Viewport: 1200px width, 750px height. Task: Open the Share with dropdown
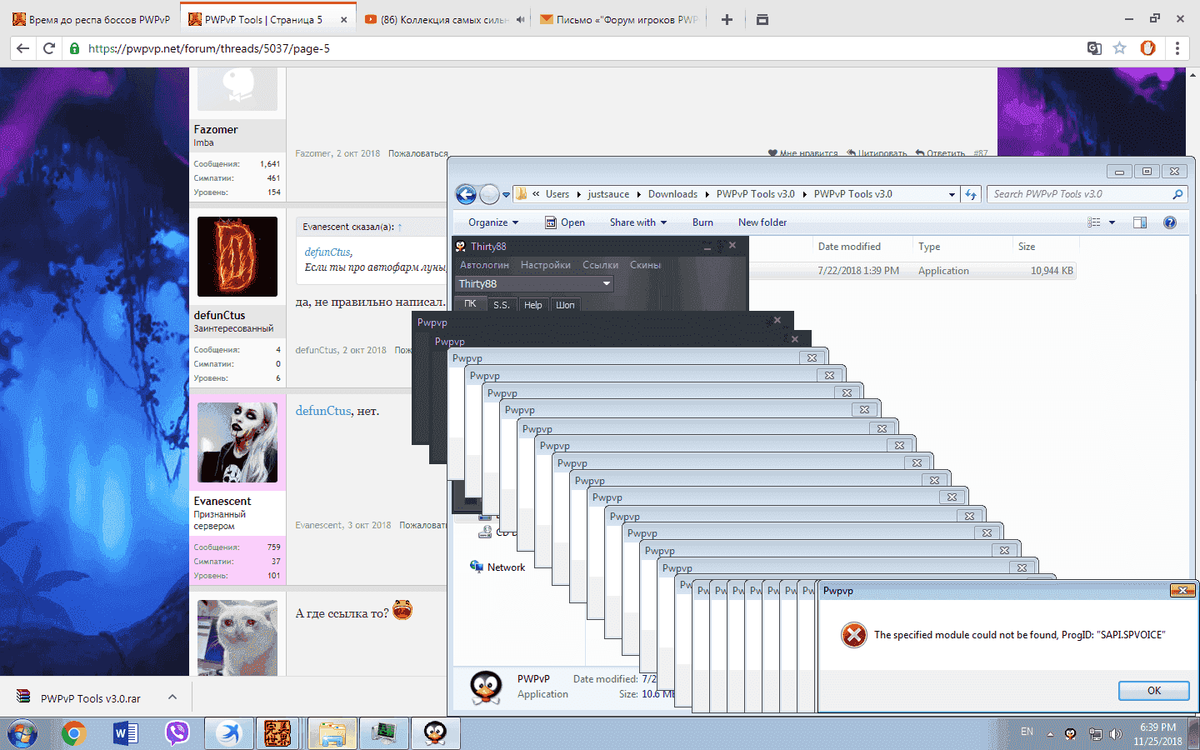click(x=637, y=222)
